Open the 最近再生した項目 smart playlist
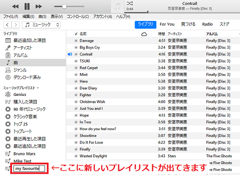The width and height of the screenshot is (240, 175). point(29,139)
